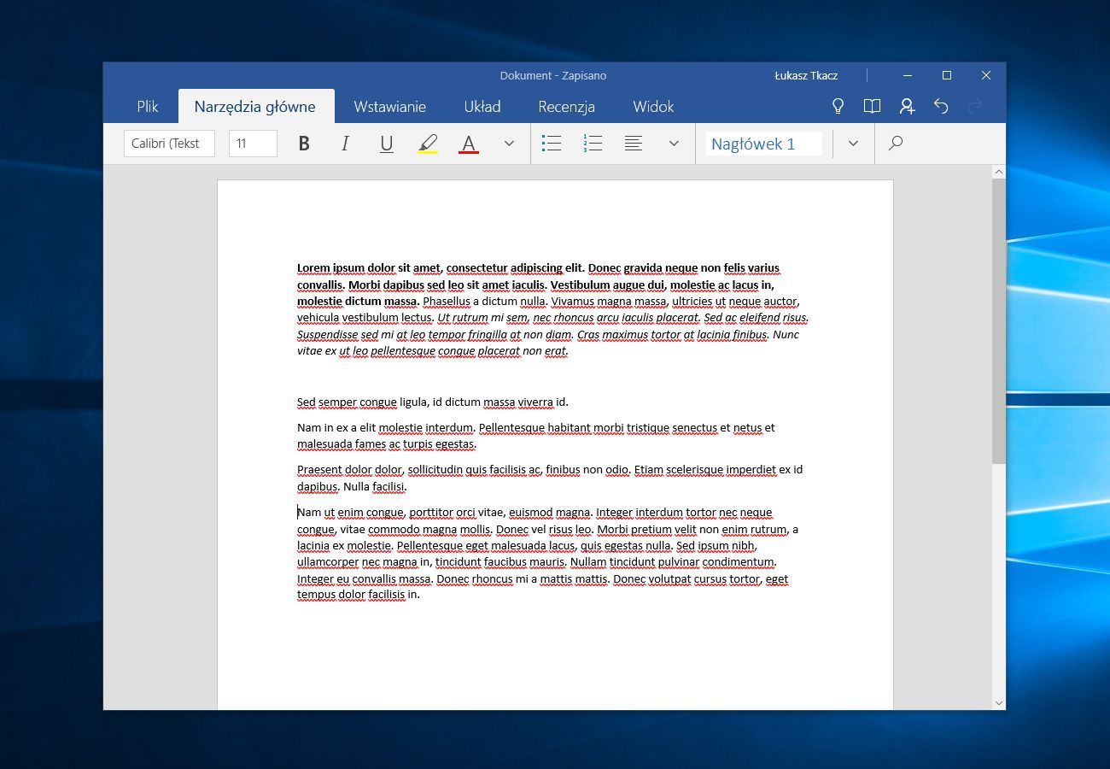1110x769 pixels.
Task: Open the Recenzja tab
Action: click(567, 107)
